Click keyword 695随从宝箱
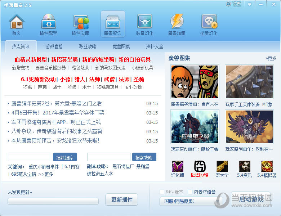Viewport: 281px width, 216px height. 23,174
